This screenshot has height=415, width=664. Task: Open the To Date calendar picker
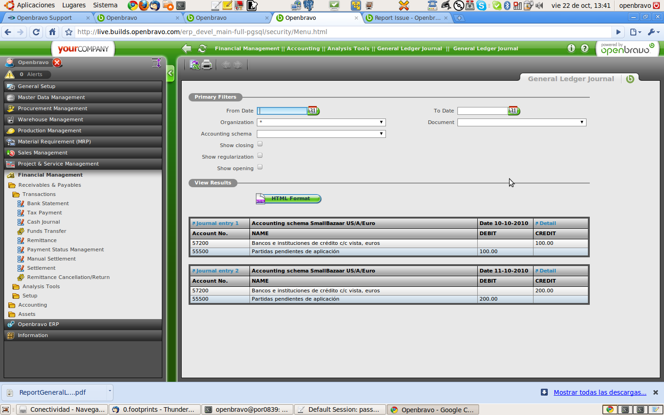514,111
